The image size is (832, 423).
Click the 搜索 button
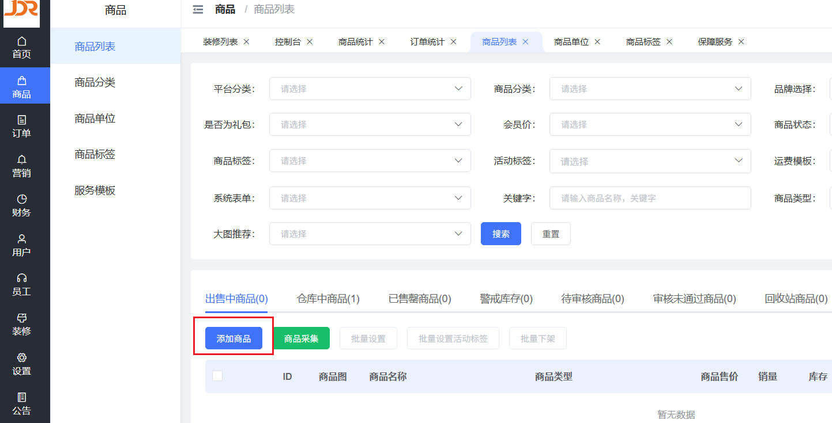[x=501, y=234]
